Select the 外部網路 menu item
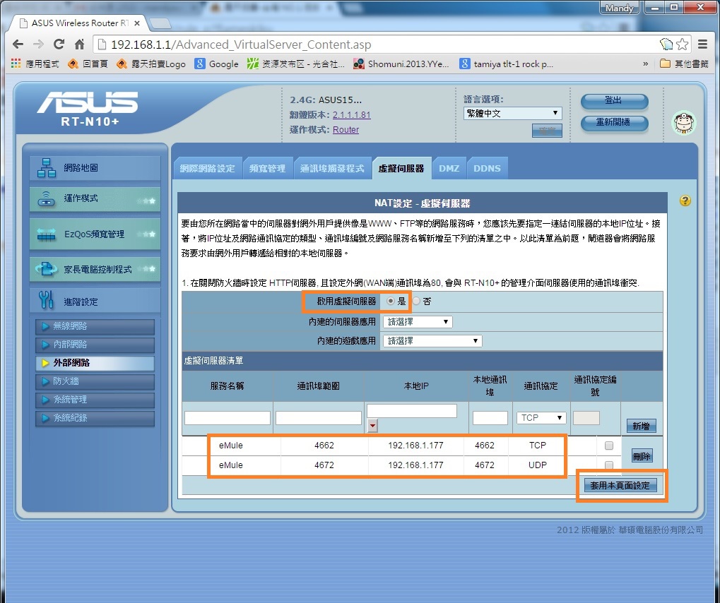This screenshot has width=720, height=603. tap(95, 363)
